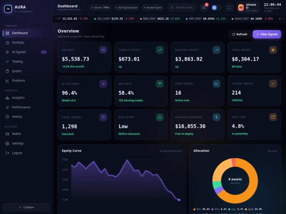Click the fullscreen expand icon
The image size is (286, 214).
pyautogui.click(x=229, y=7)
